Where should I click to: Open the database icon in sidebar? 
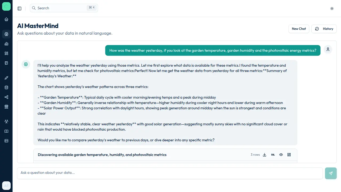pyautogui.click(x=6, y=87)
